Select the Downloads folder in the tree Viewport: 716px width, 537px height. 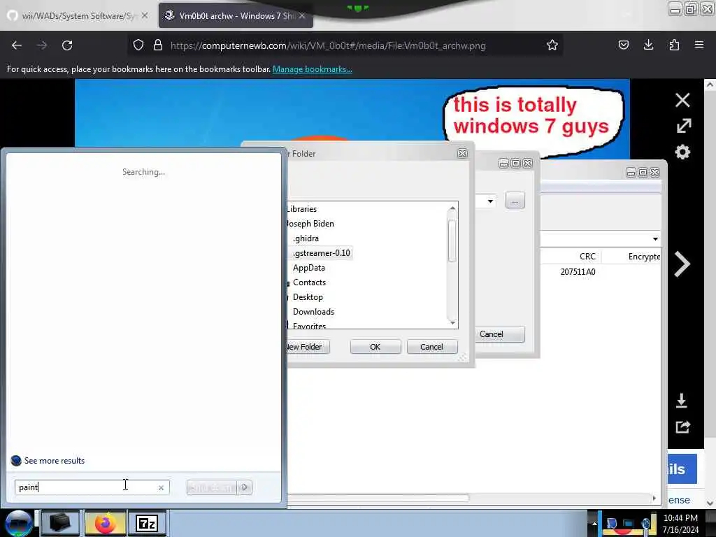point(314,311)
